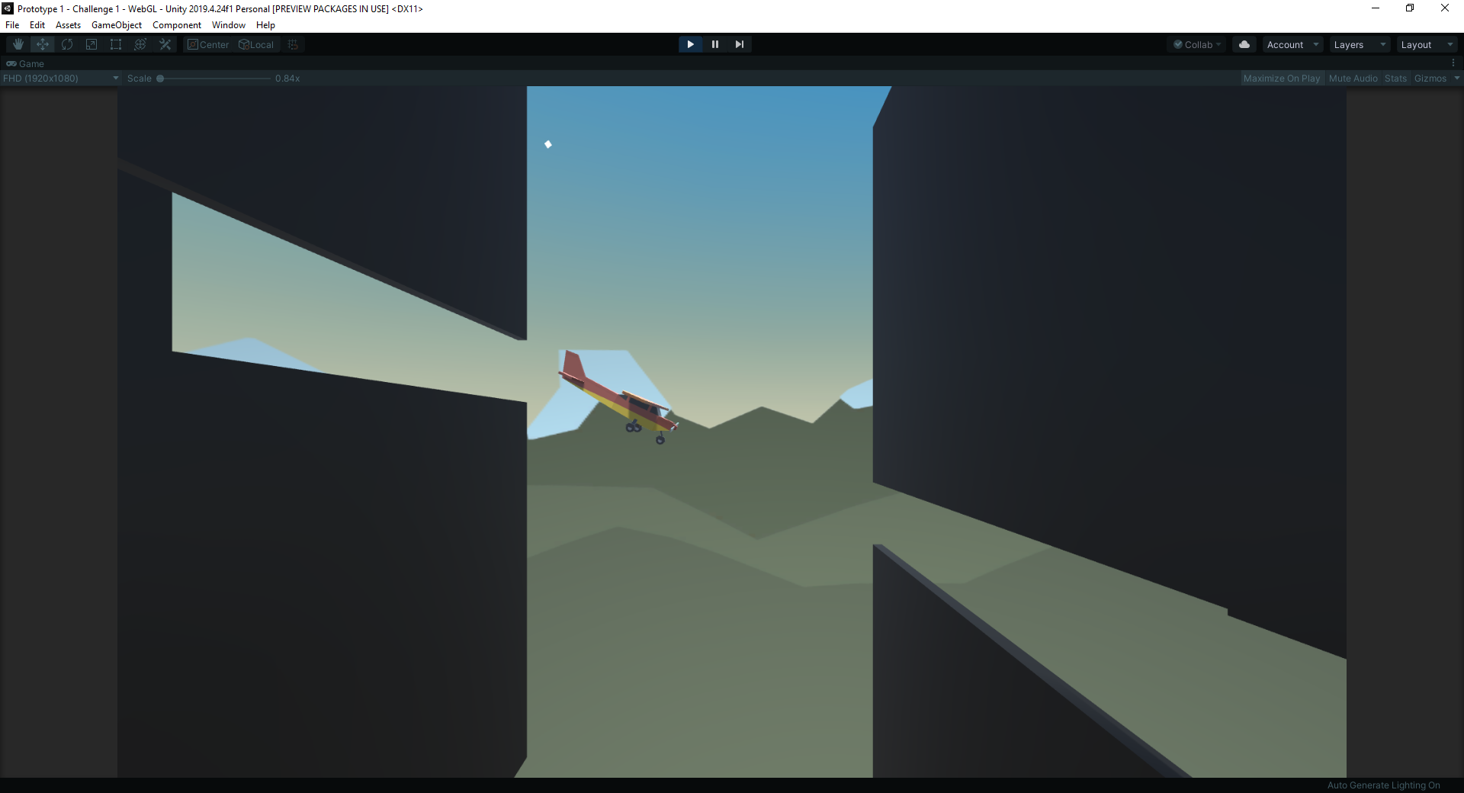Select the Rect tool
Viewport: 1464px width, 793px height.
pos(116,44)
